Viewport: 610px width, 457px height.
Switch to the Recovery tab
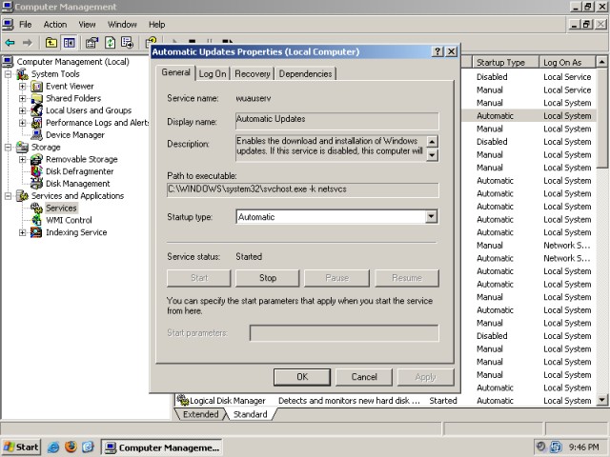[x=252, y=74]
